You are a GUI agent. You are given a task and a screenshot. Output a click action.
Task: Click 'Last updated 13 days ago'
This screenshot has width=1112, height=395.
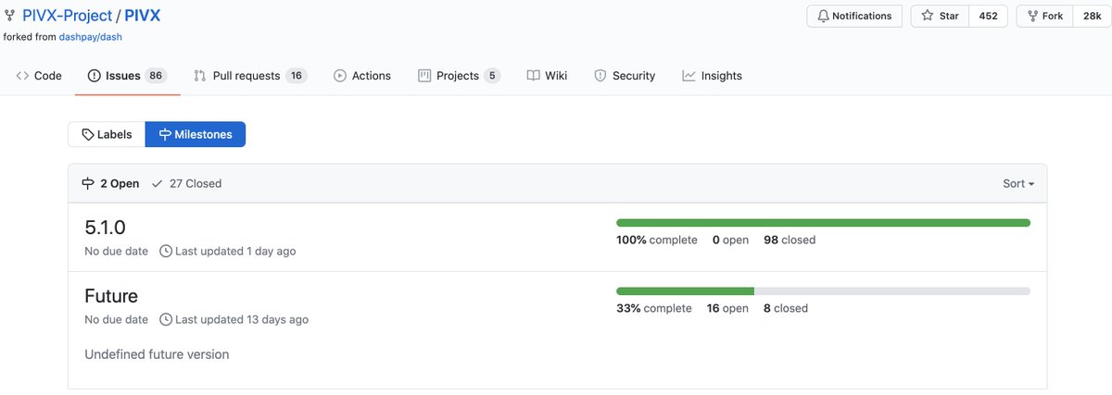pos(242,319)
